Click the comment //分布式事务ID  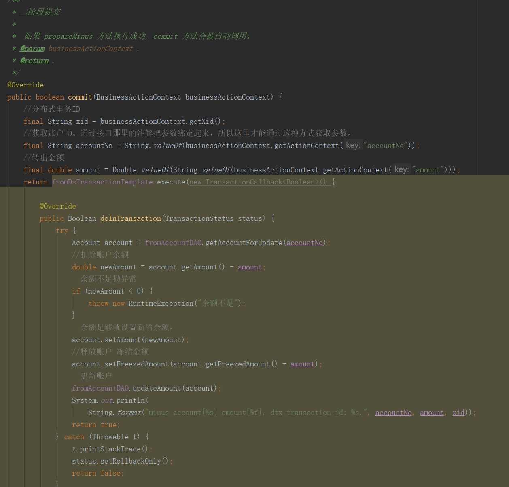[52, 109]
